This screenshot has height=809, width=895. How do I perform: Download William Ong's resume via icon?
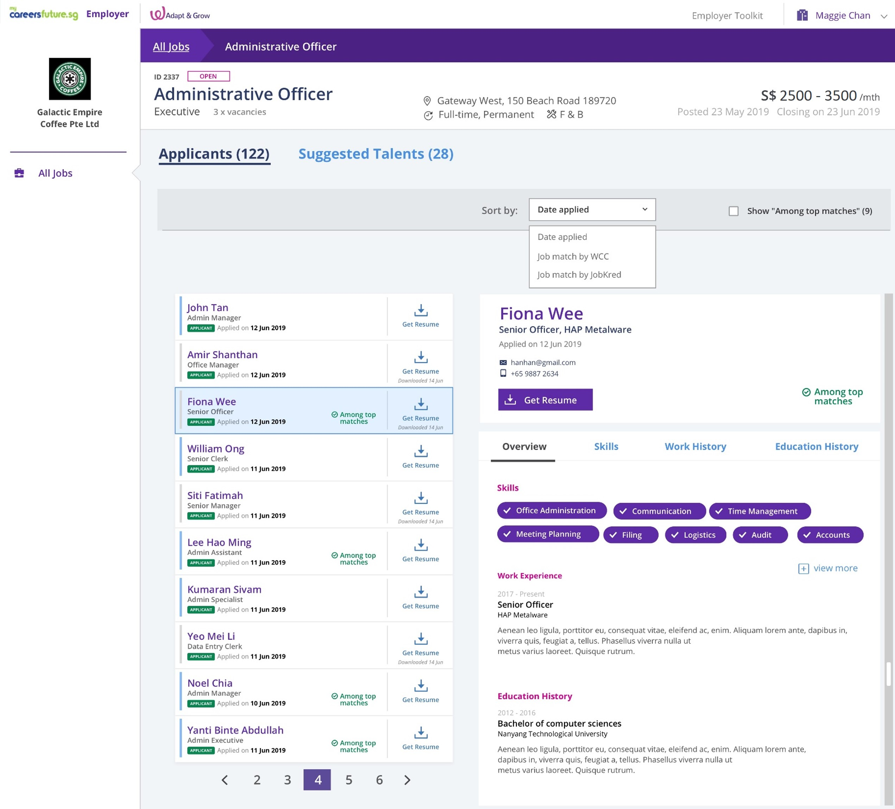[421, 451]
